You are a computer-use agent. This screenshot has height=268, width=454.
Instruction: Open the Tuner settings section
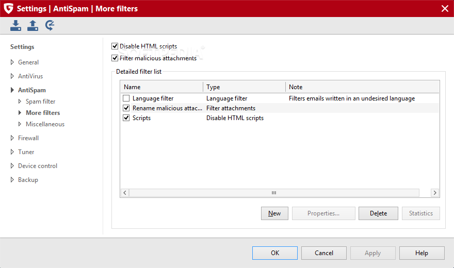tap(26, 152)
